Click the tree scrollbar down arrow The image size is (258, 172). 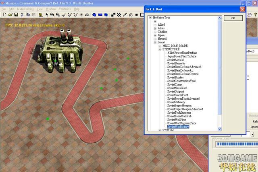pos(219,129)
